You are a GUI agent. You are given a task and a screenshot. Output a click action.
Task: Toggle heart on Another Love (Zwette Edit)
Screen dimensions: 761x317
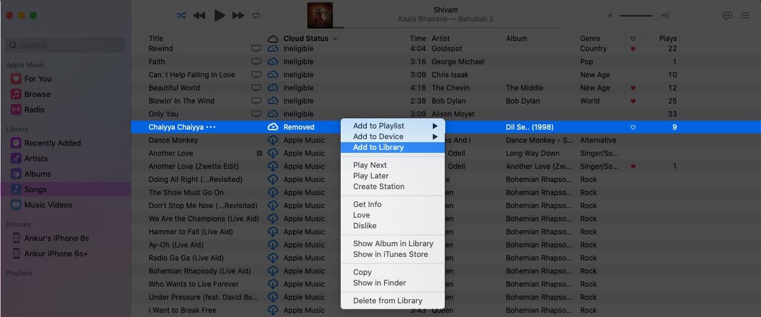point(633,167)
